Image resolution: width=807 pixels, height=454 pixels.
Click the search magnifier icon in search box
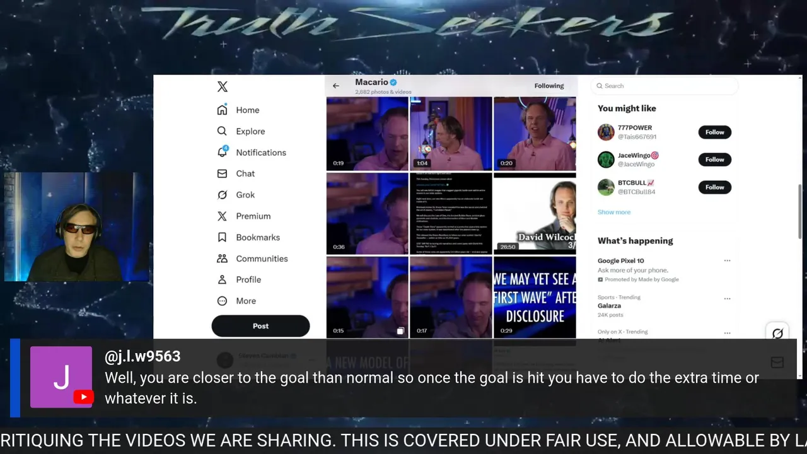(x=600, y=86)
